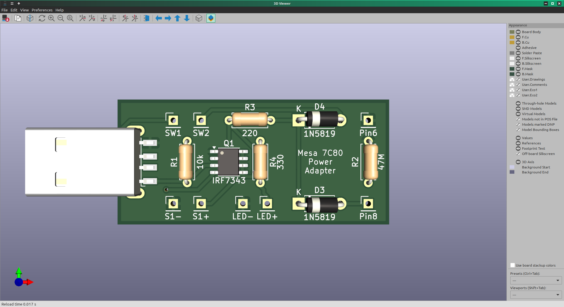Click the R3 220 resistor model
This screenshot has height=307, width=564.
click(x=250, y=120)
